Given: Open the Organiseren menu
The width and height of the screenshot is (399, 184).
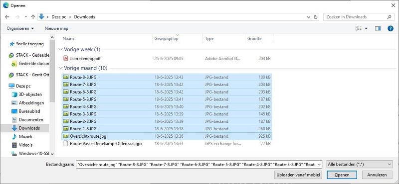Looking at the screenshot, I should point(20,28).
